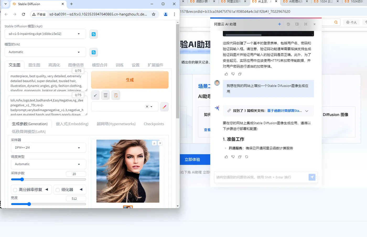Viewport: 367px width, 237px height.
Task: Toggle the side panel layout in the AI assistant
Action: (x=297, y=24)
